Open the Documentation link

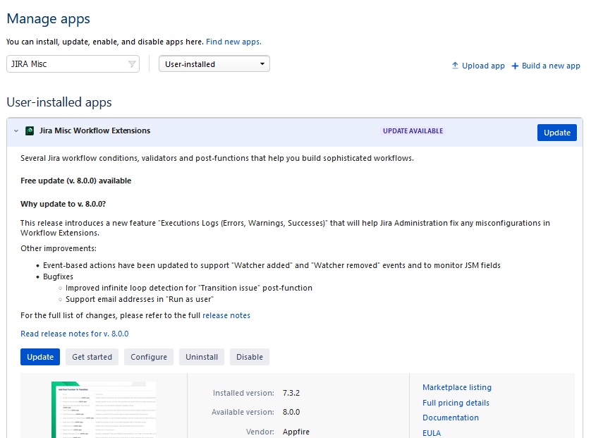pos(451,418)
